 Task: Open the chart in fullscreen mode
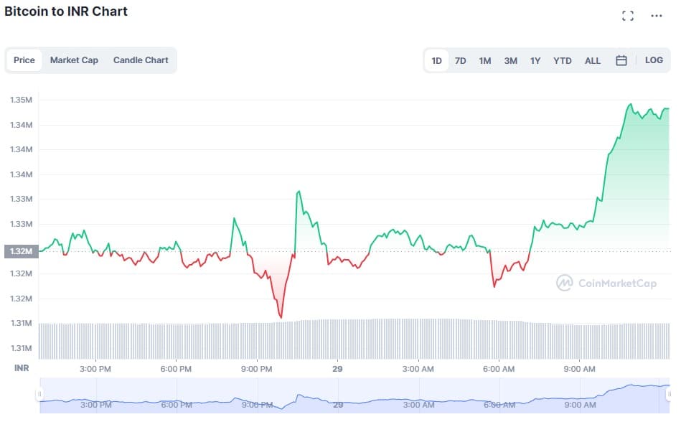(628, 16)
